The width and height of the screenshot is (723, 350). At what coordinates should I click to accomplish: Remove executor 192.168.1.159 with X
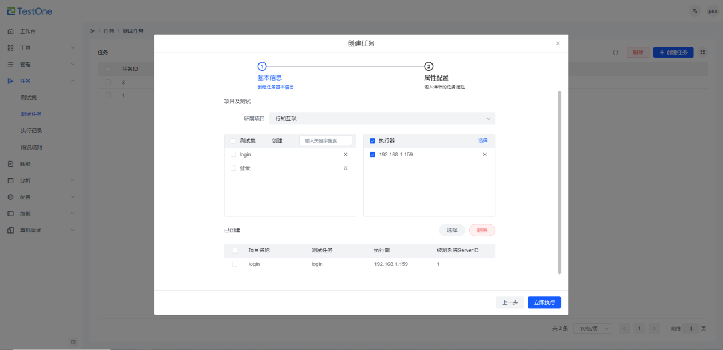pyautogui.click(x=485, y=155)
